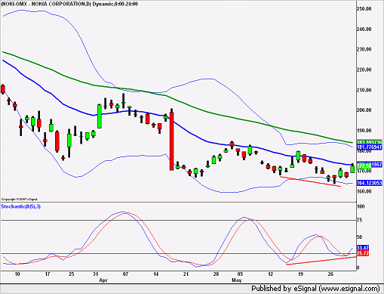Image resolution: width=384 pixels, height=294 pixels.
Task: Click the date label 17 on time axis
Action: click(48, 274)
